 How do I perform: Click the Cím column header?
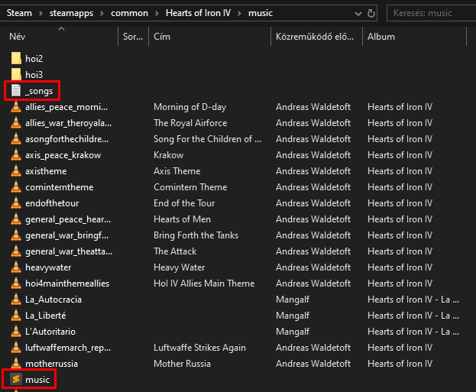162,37
